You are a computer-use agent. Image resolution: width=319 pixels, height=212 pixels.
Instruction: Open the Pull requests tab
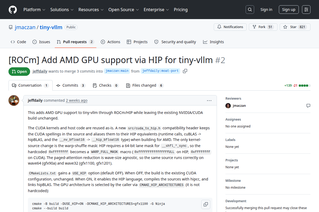pos(75,42)
